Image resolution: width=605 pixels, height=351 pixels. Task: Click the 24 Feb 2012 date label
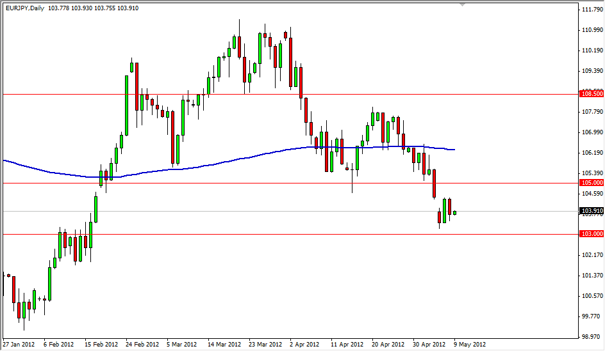coord(142,344)
